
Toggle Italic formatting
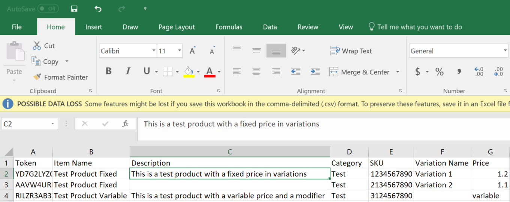click(128, 71)
